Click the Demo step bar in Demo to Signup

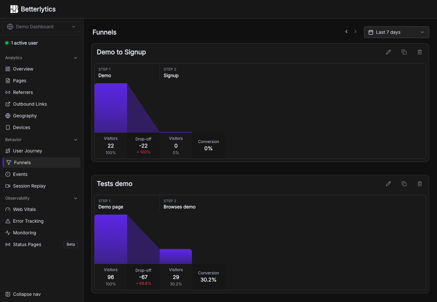pyautogui.click(x=111, y=108)
